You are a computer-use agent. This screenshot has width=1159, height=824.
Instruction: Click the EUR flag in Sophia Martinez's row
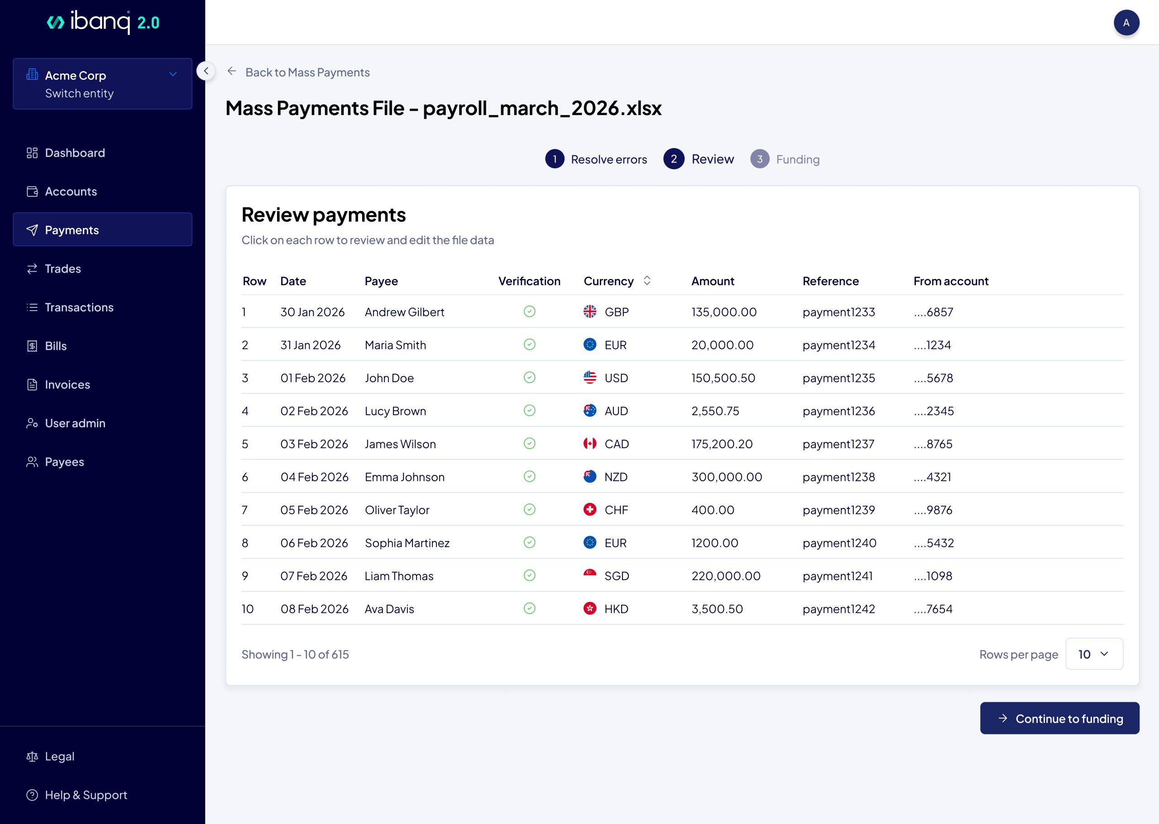589,542
